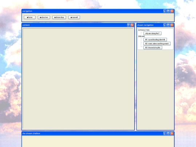Open dream #3 the end of my life

(x=153, y=48)
